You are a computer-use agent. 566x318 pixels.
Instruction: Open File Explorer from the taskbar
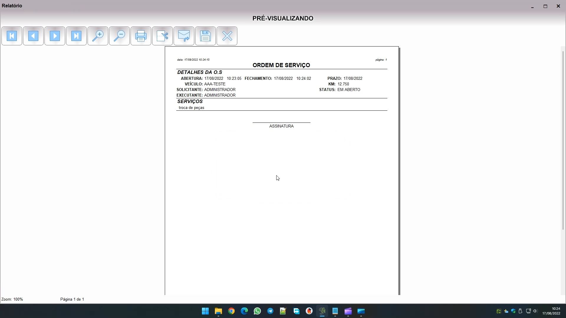pos(218,311)
